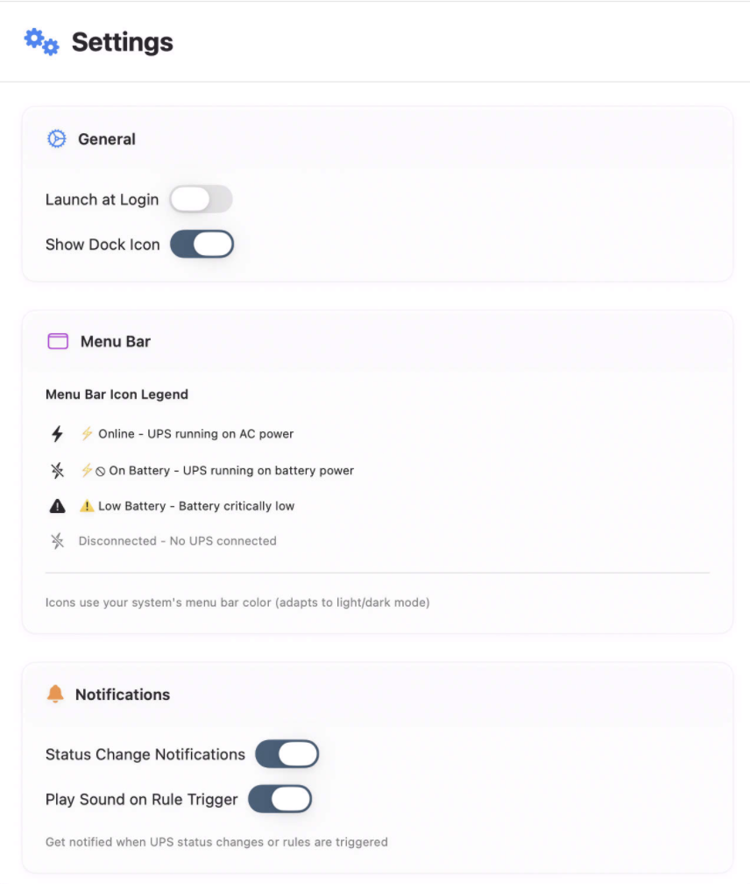This screenshot has height=884, width=750.
Task: Click the On Battery slashed bolt icon
Action: [x=58, y=471]
